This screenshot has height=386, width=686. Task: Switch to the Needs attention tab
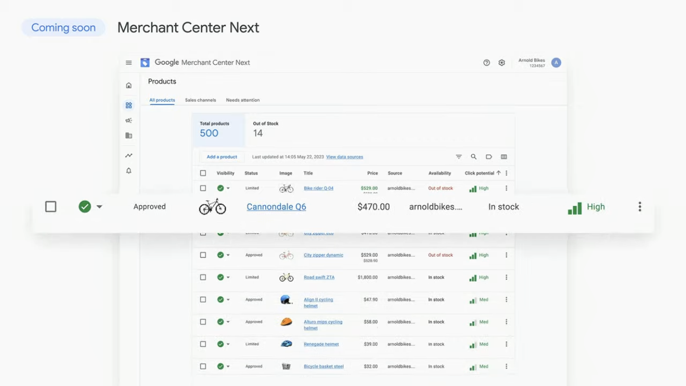pos(243,100)
